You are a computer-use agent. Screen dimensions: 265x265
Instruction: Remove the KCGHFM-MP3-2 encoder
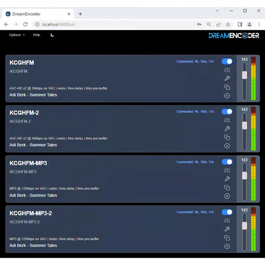tap(227, 246)
